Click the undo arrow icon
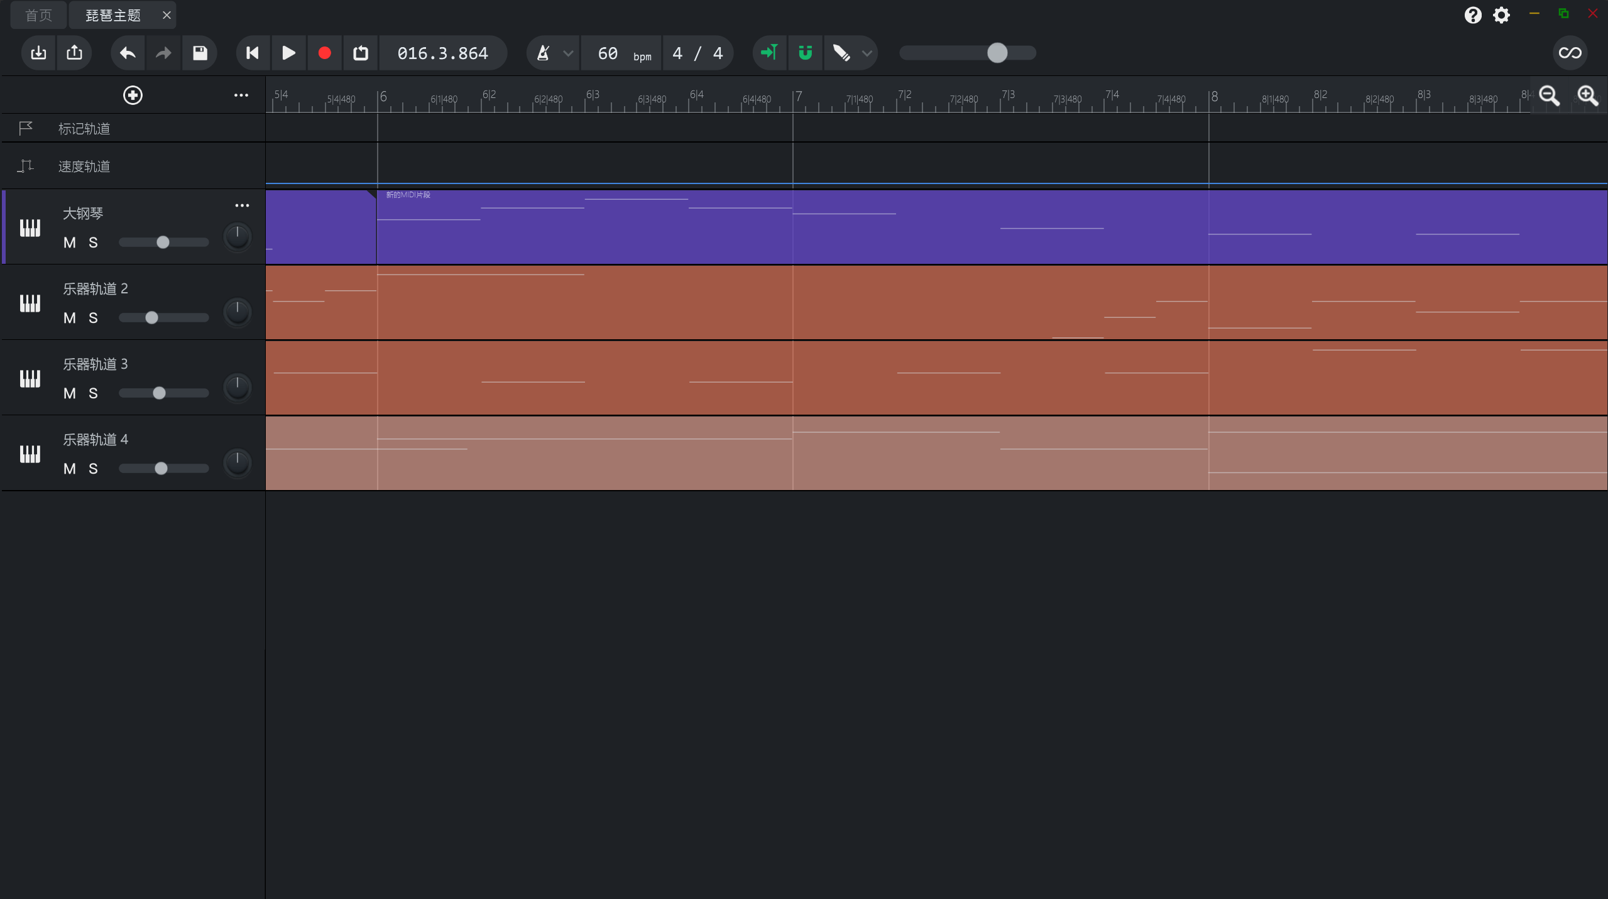This screenshot has width=1608, height=899. (x=128, y=53)
